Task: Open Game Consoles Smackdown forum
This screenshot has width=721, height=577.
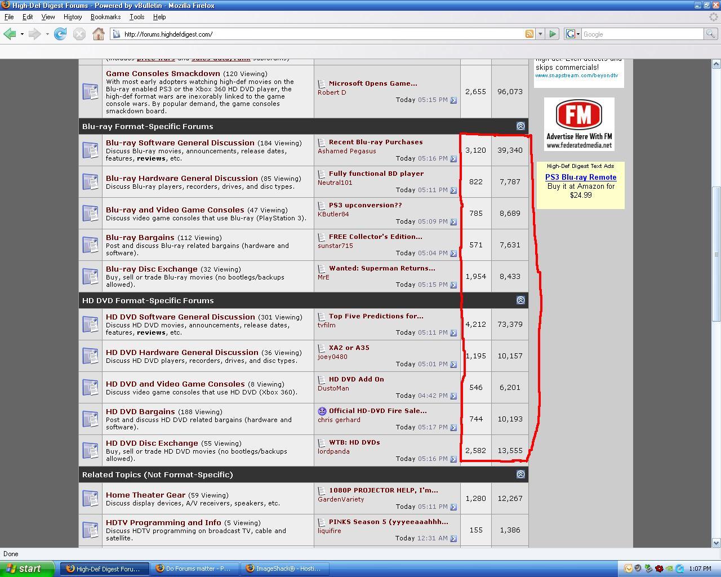Action: (x=163, y=73)
